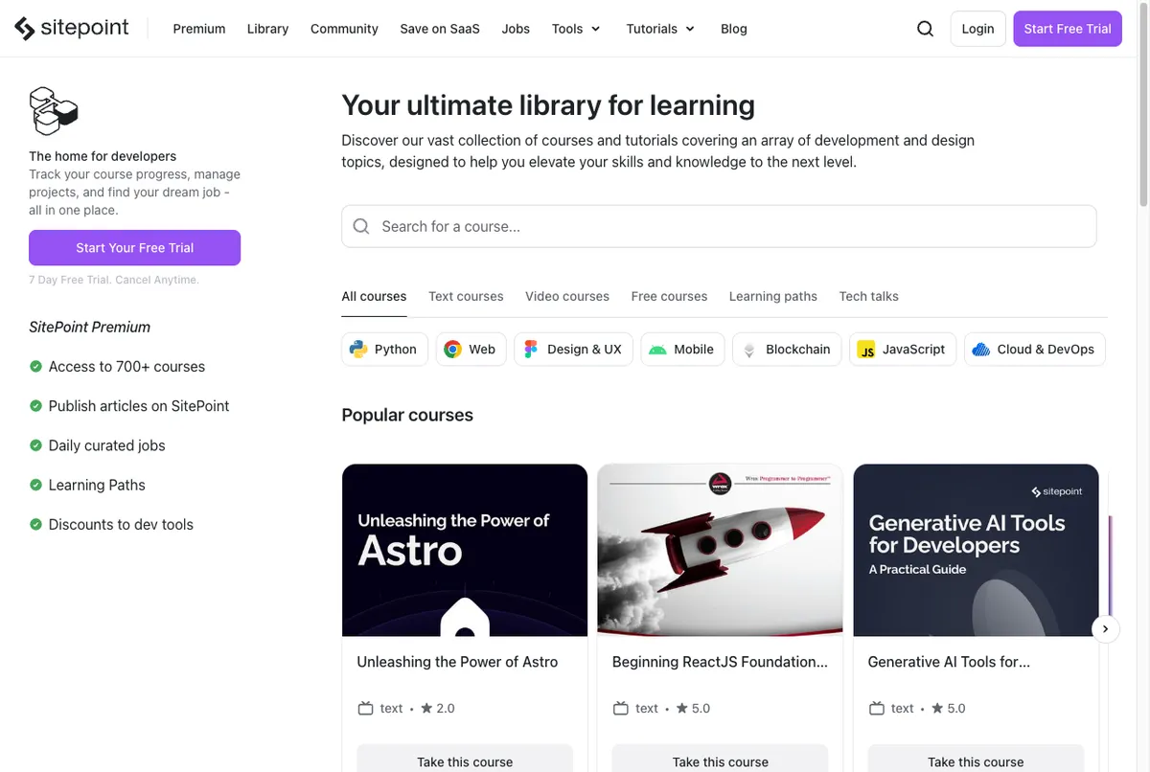Choose the Cloud & DevOps chip
1150x772 pixels.
coord(1034,350)
